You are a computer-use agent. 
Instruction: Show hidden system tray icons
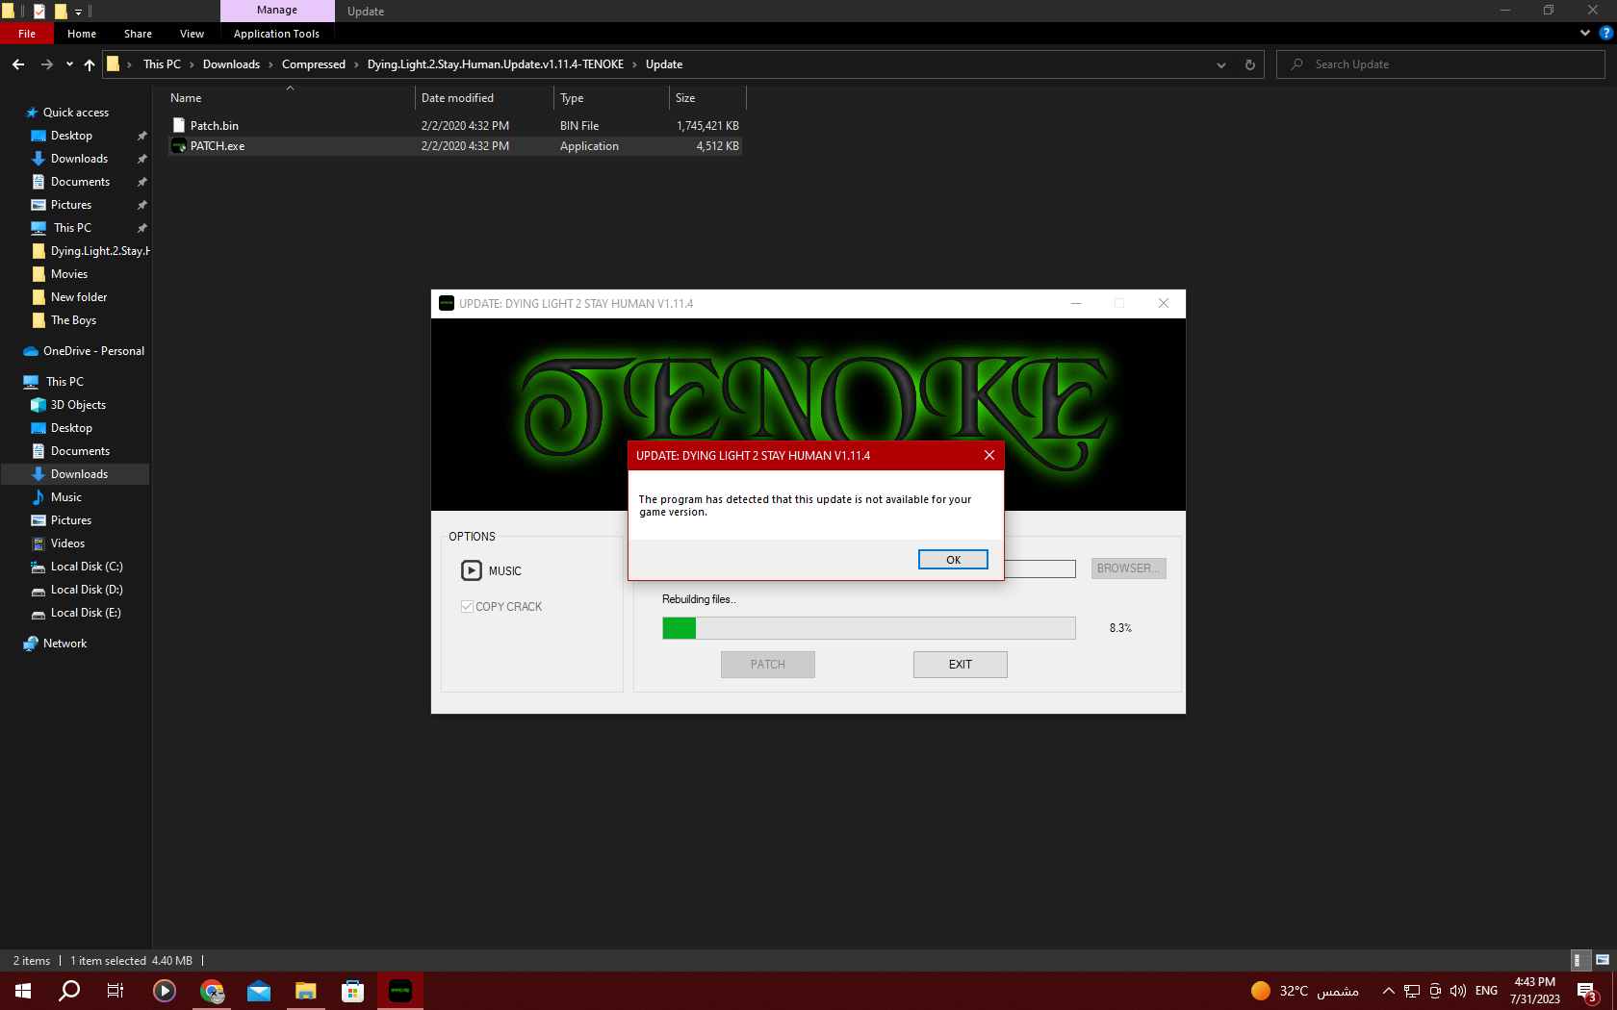pyautogui.click(x=1388, y=991)
